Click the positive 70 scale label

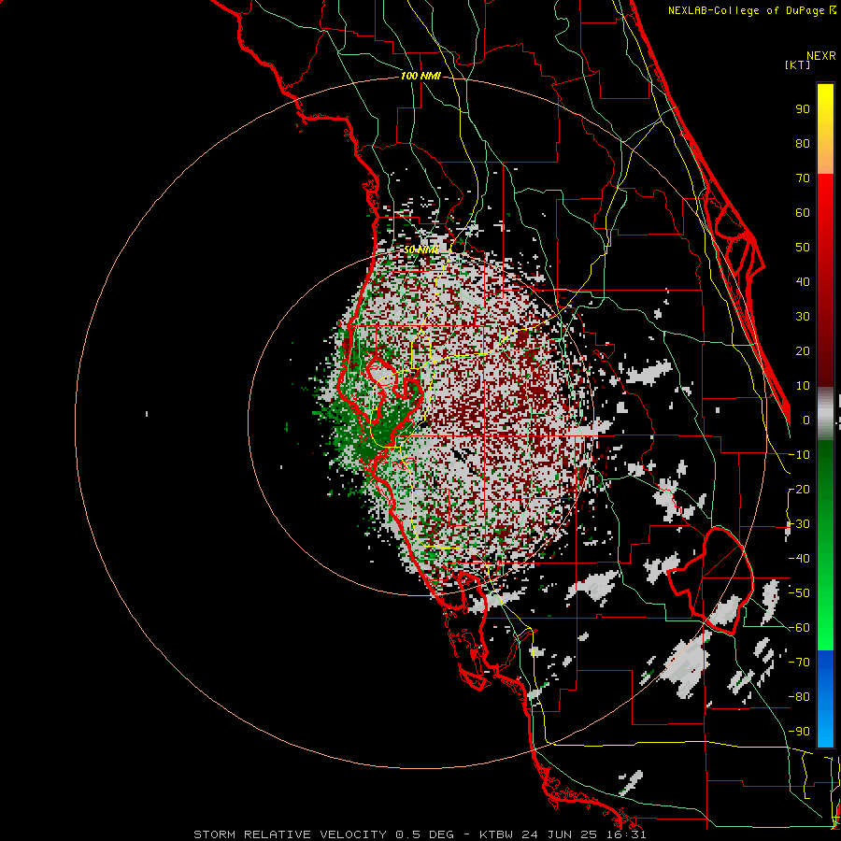click(803, 178)
